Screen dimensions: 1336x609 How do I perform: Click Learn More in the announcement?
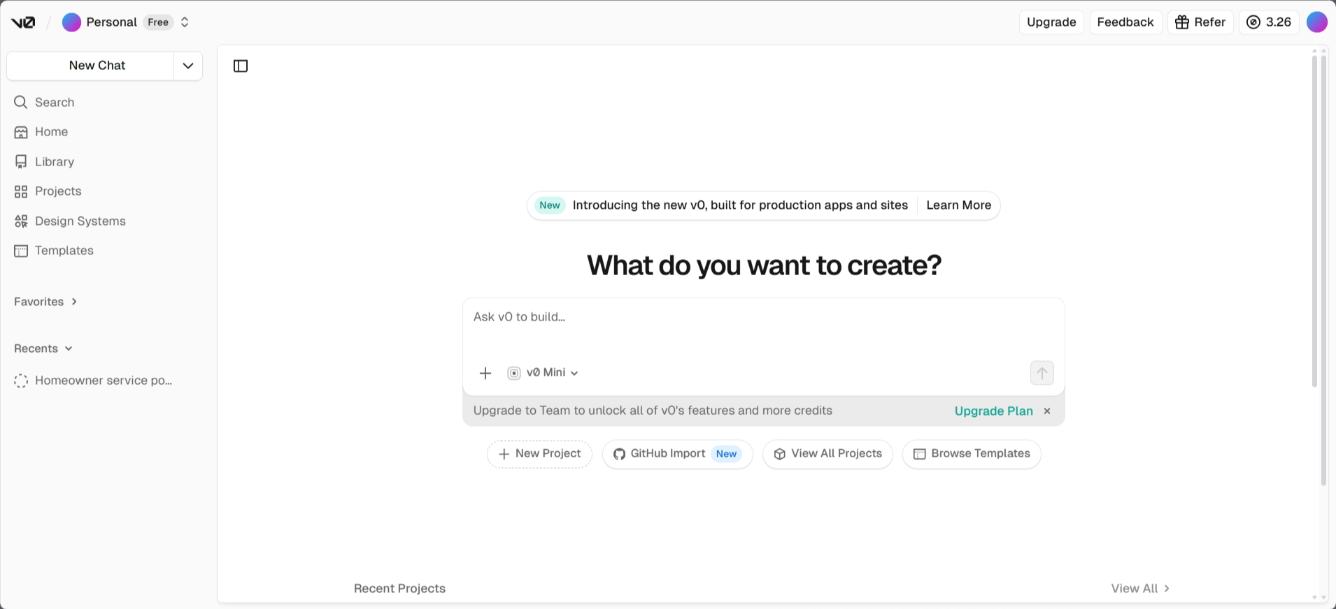point(959,205)
